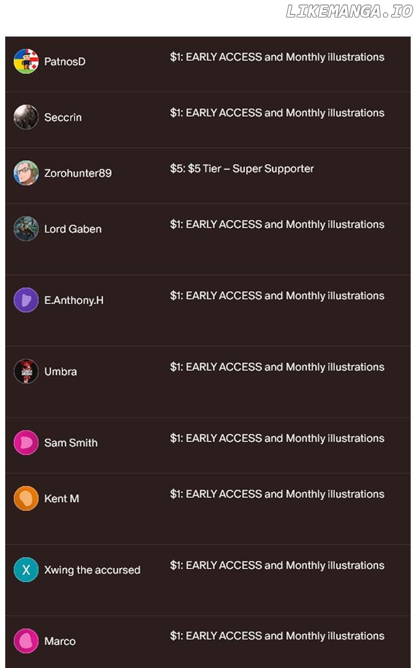
Task: Click Marco's $1 Early Access tier text
Action: tap(277, 636)
